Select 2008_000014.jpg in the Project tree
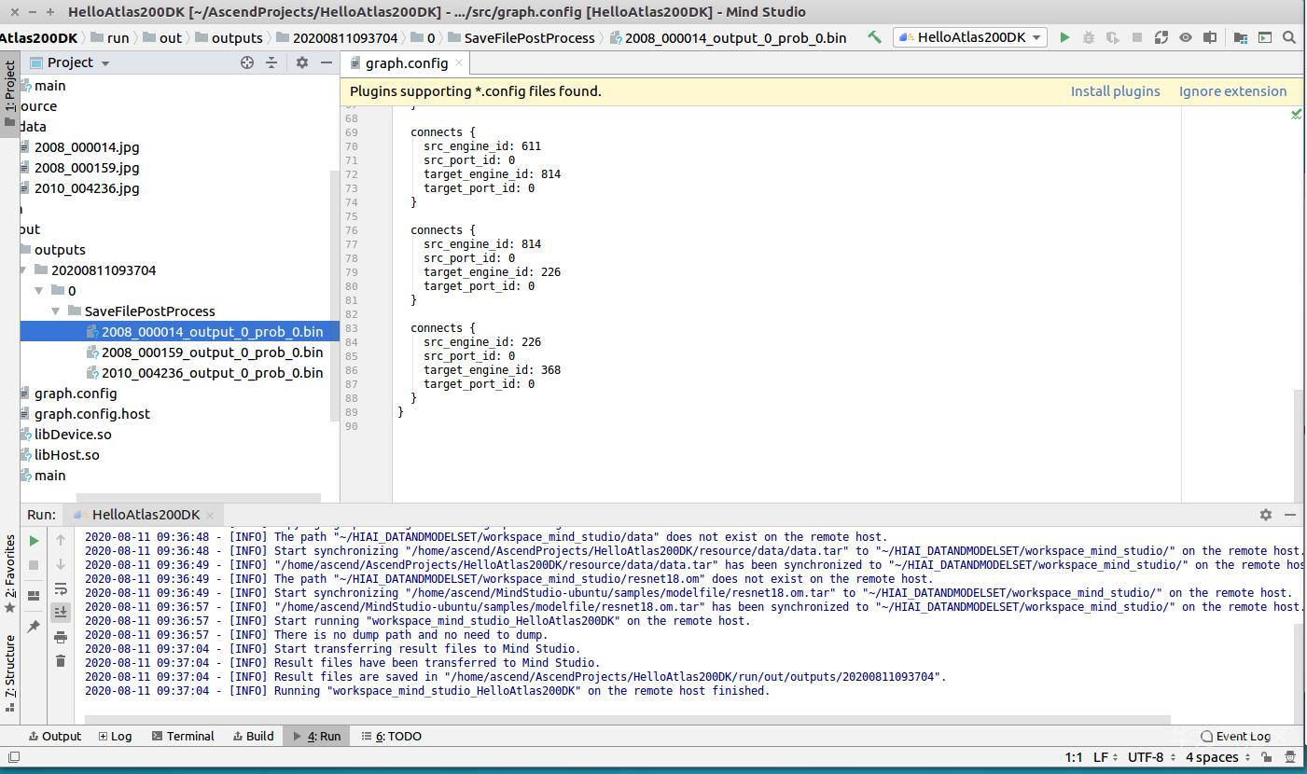Screen dimensions: 1307x774 coord(87,147)
